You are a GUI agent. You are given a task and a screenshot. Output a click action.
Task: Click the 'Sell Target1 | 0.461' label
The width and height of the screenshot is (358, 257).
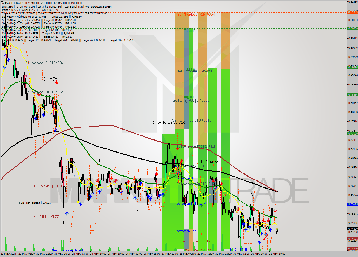pyautogui.click(x=46, y=186)
